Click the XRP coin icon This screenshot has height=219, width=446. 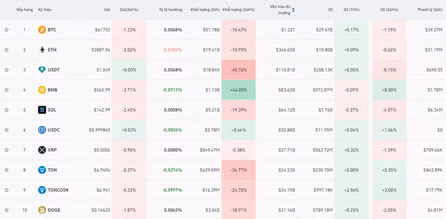(x=42, y=150)
